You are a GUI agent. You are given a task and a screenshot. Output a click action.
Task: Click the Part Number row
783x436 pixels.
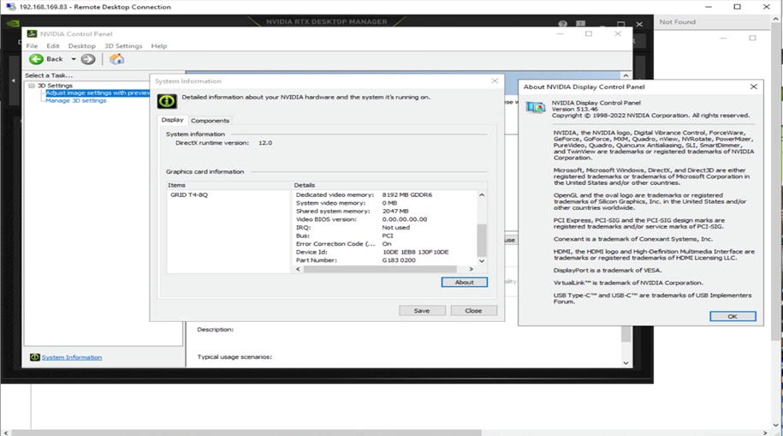pos(384,260)
